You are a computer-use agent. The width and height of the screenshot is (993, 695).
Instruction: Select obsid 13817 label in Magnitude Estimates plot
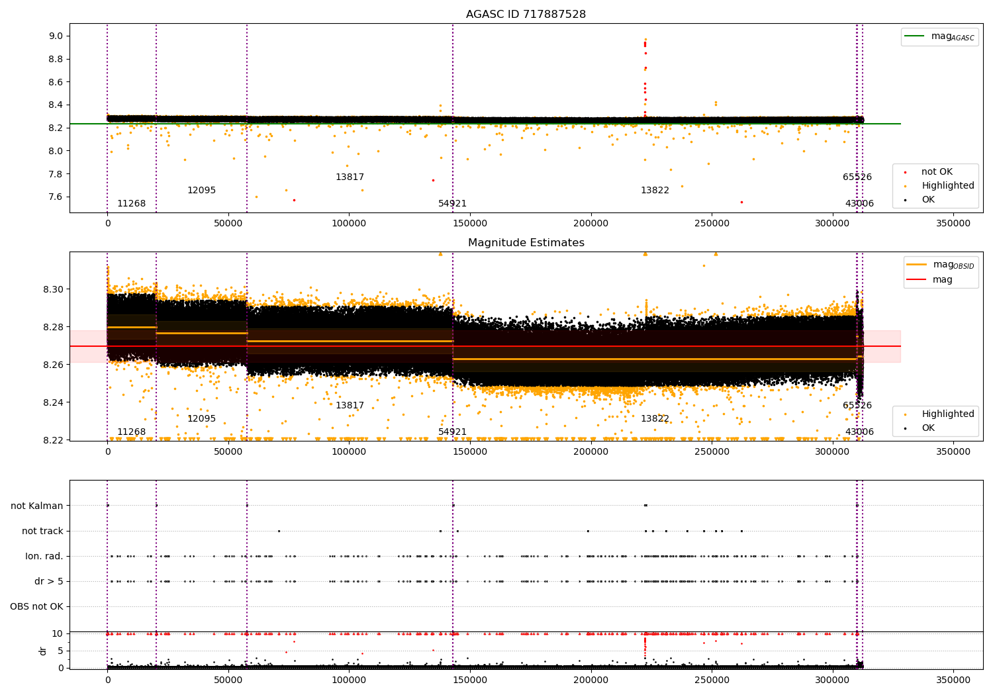(x=350, y=405)
